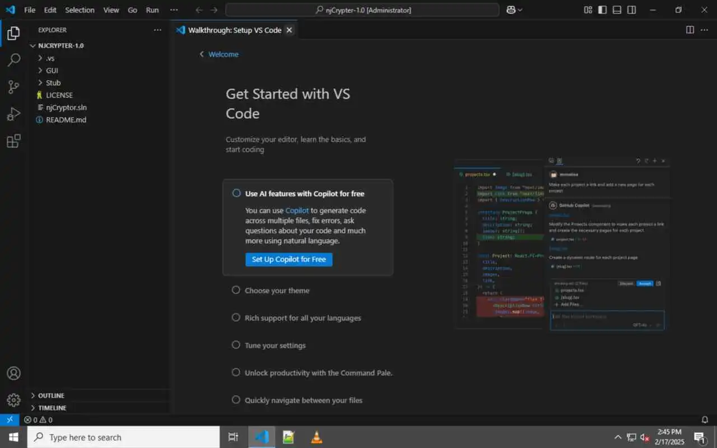Click the VS Code logo in title bar
The width and height of the screenshot is (717, 448).
pos(10,10)
